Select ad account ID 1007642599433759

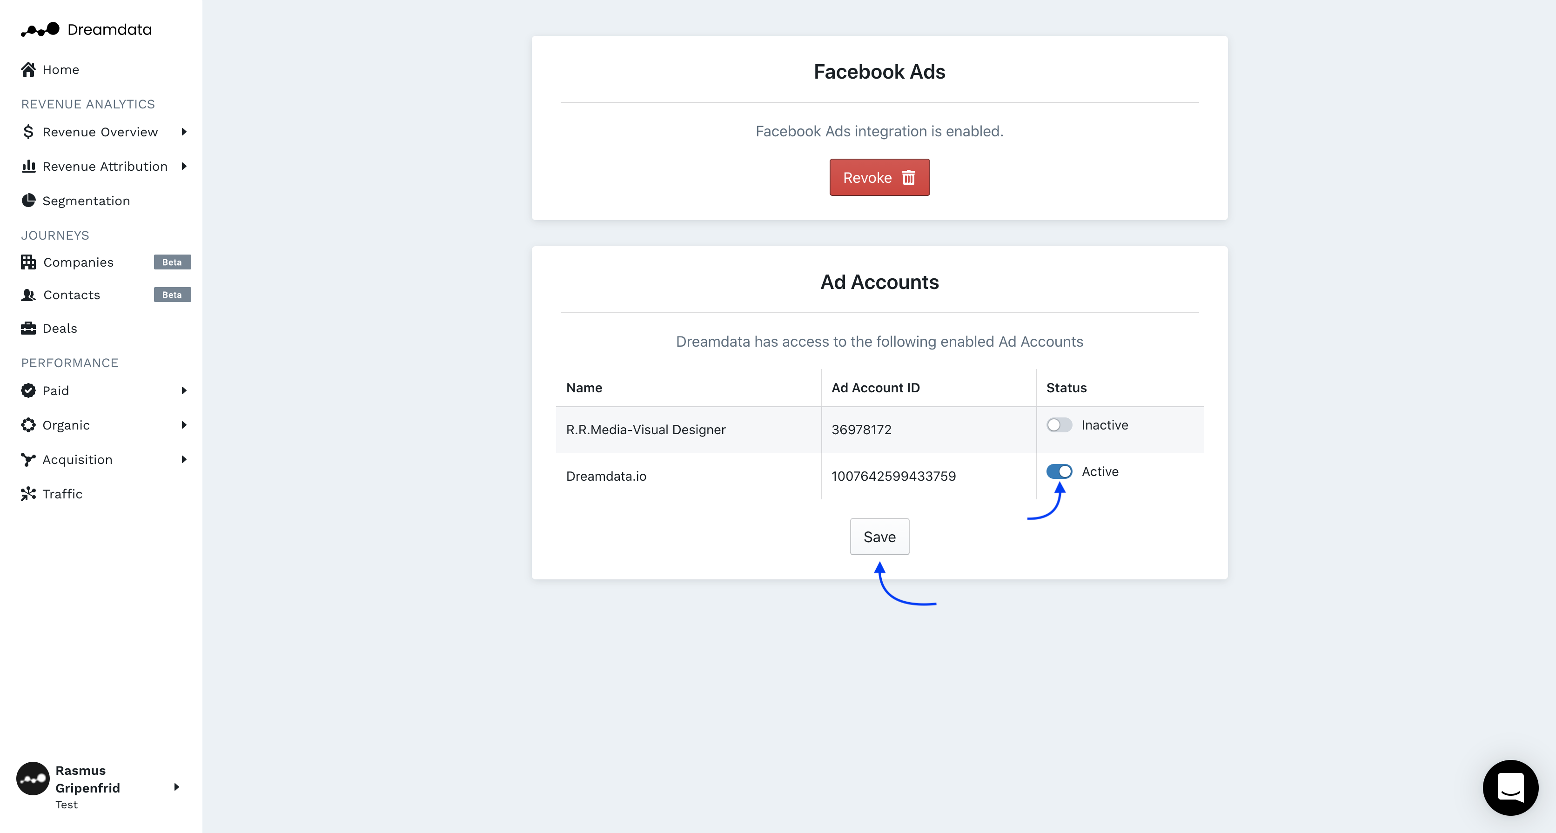(893, 476)
